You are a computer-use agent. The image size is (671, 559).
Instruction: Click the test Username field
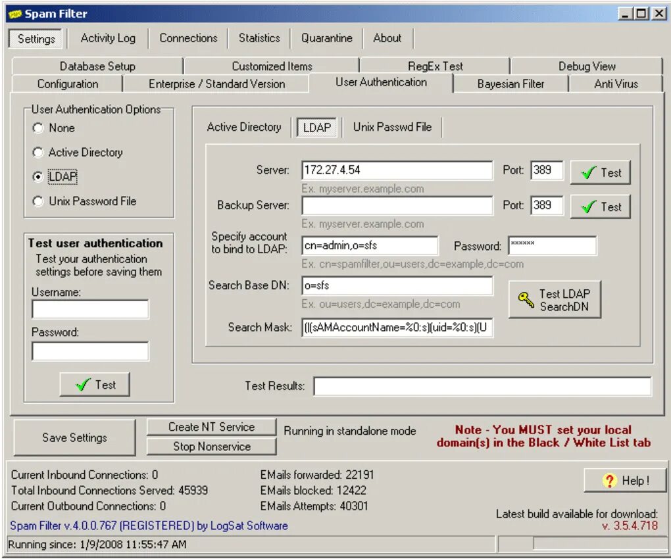coord(90,309)
